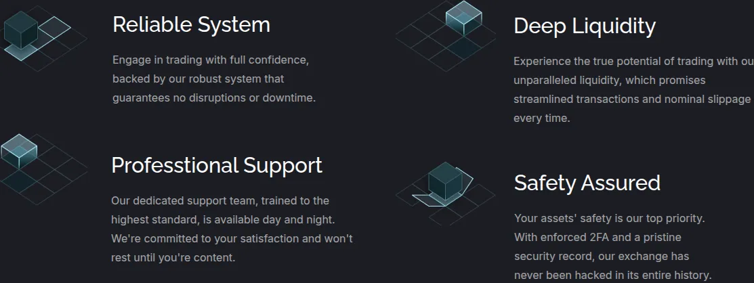Click 'never been hacked in its entire history'
This screenshot has width=754, height=283.
[612, 276]
